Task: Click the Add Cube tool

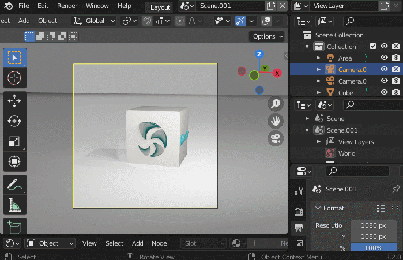Action: tap(14, 227)
